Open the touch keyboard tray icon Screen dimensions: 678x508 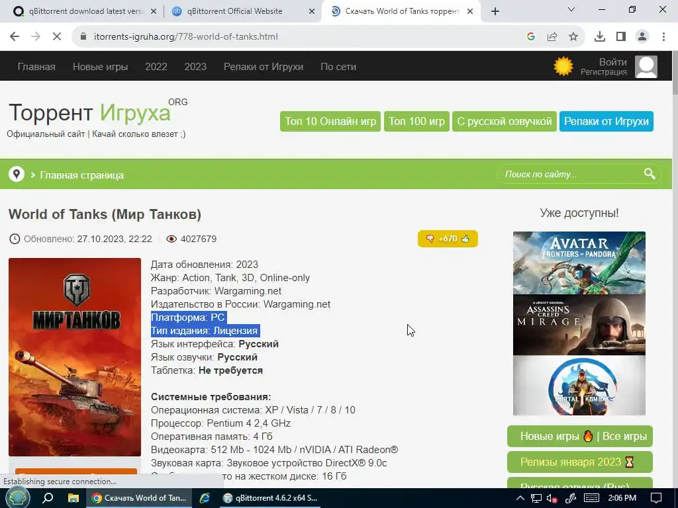(x=591, y=498)
